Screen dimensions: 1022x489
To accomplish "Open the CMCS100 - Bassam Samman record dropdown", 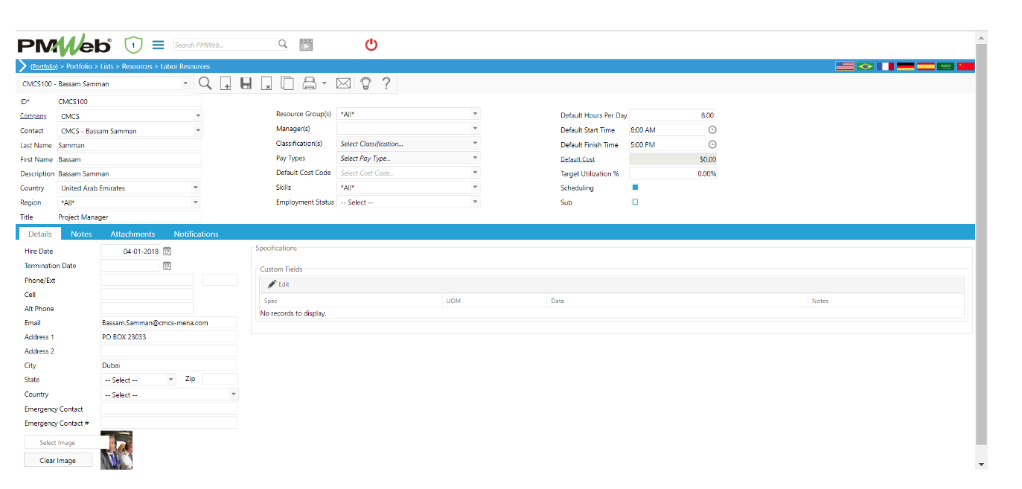I will pyautogui.click(x=185, y=84).
